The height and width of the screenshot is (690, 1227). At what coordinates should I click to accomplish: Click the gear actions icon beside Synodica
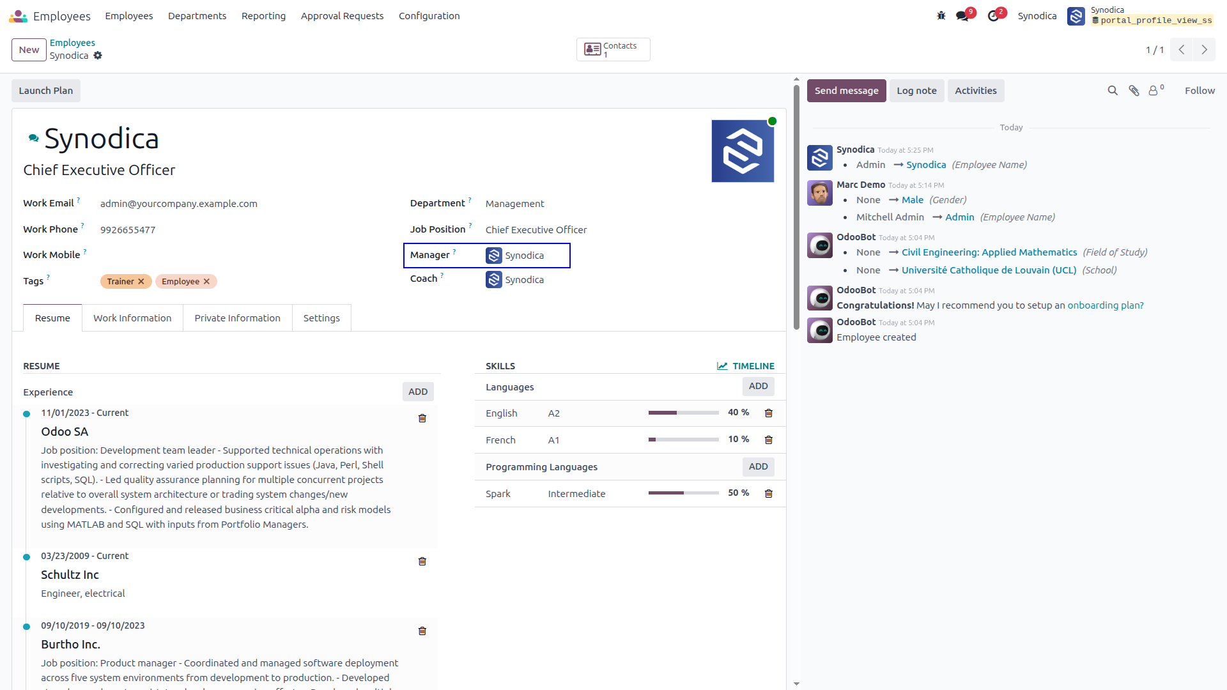pos(98,56)
